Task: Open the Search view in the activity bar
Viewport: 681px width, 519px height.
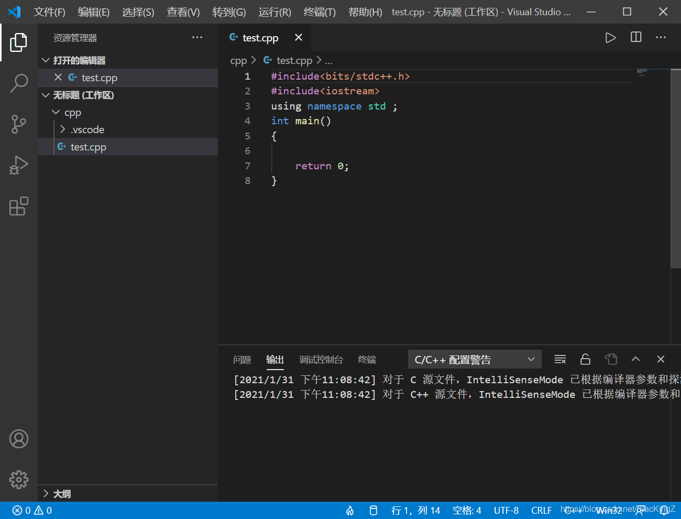Action: click(x=19, y=83)
